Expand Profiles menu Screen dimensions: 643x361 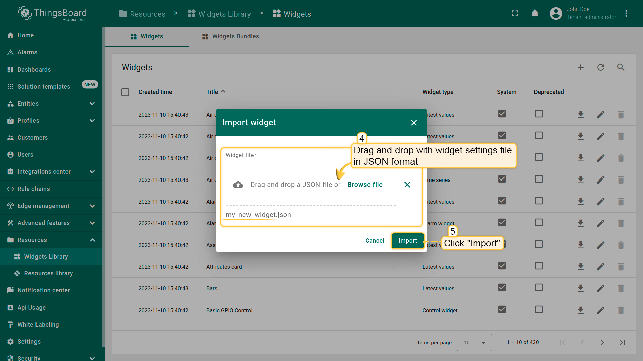pos(92,121)
